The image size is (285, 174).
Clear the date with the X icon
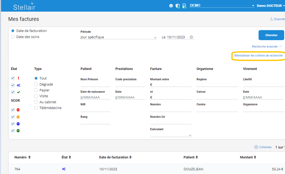tap(191, 37)
